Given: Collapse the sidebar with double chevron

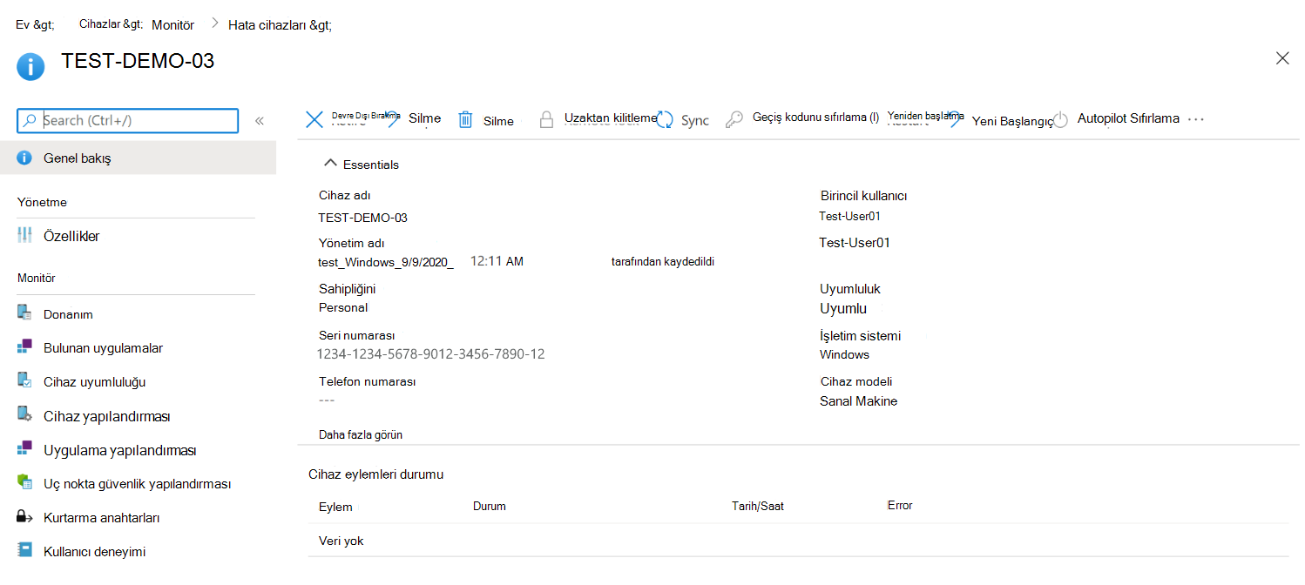Looking at the screenshot, I should pos(259,121).
